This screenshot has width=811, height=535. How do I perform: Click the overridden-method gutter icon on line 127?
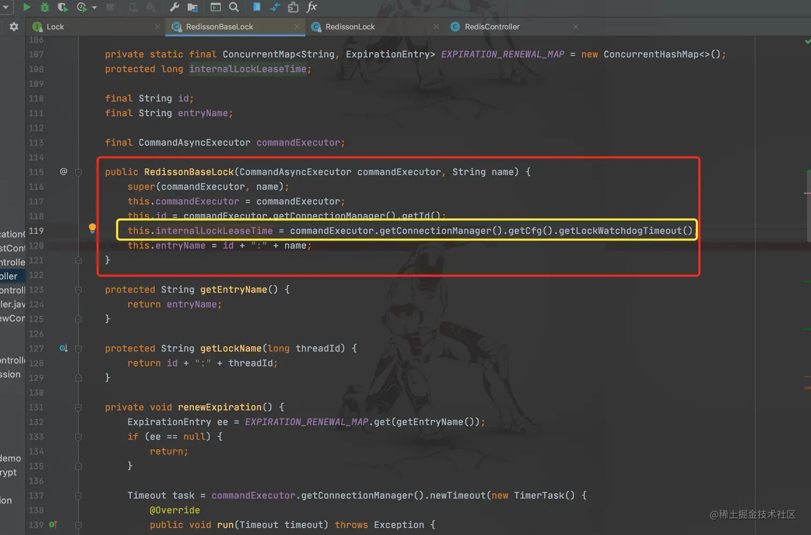(x=63, y=348)
